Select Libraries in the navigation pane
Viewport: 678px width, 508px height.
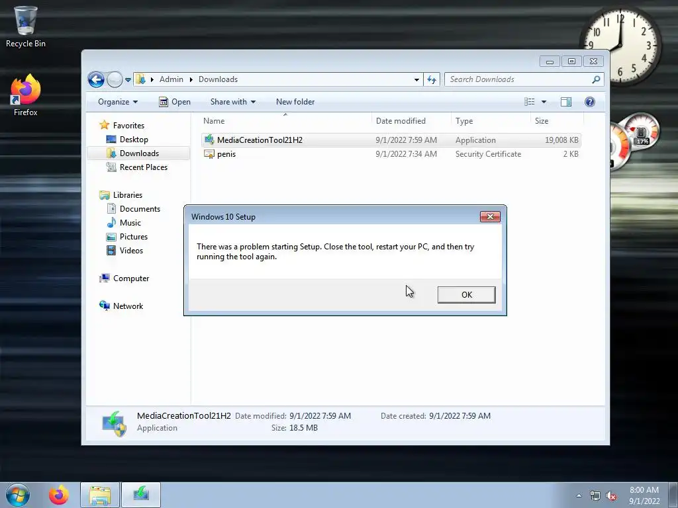[x=128, y=195]
